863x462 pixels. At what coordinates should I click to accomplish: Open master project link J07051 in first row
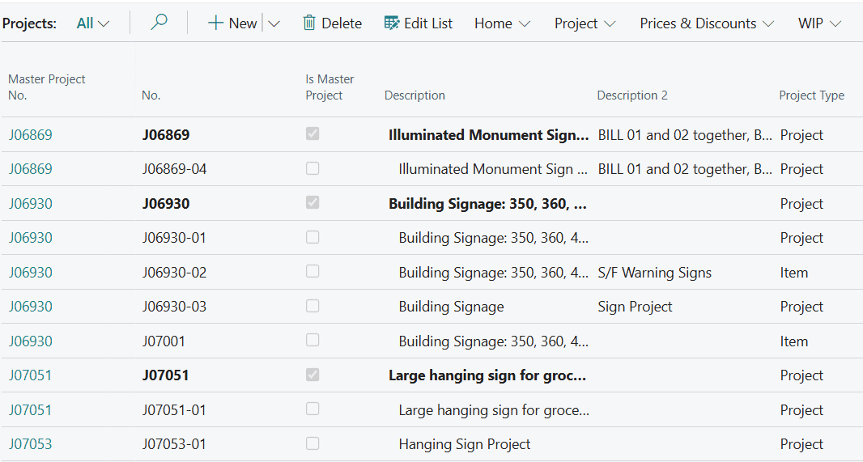pyautogui.click(x=30, y=375)
